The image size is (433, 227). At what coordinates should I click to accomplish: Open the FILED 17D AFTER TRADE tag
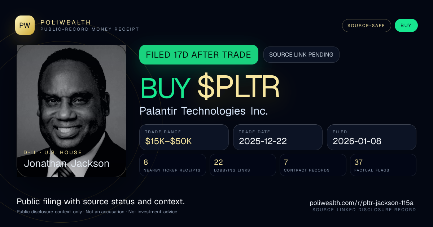(x=198, y=55)
